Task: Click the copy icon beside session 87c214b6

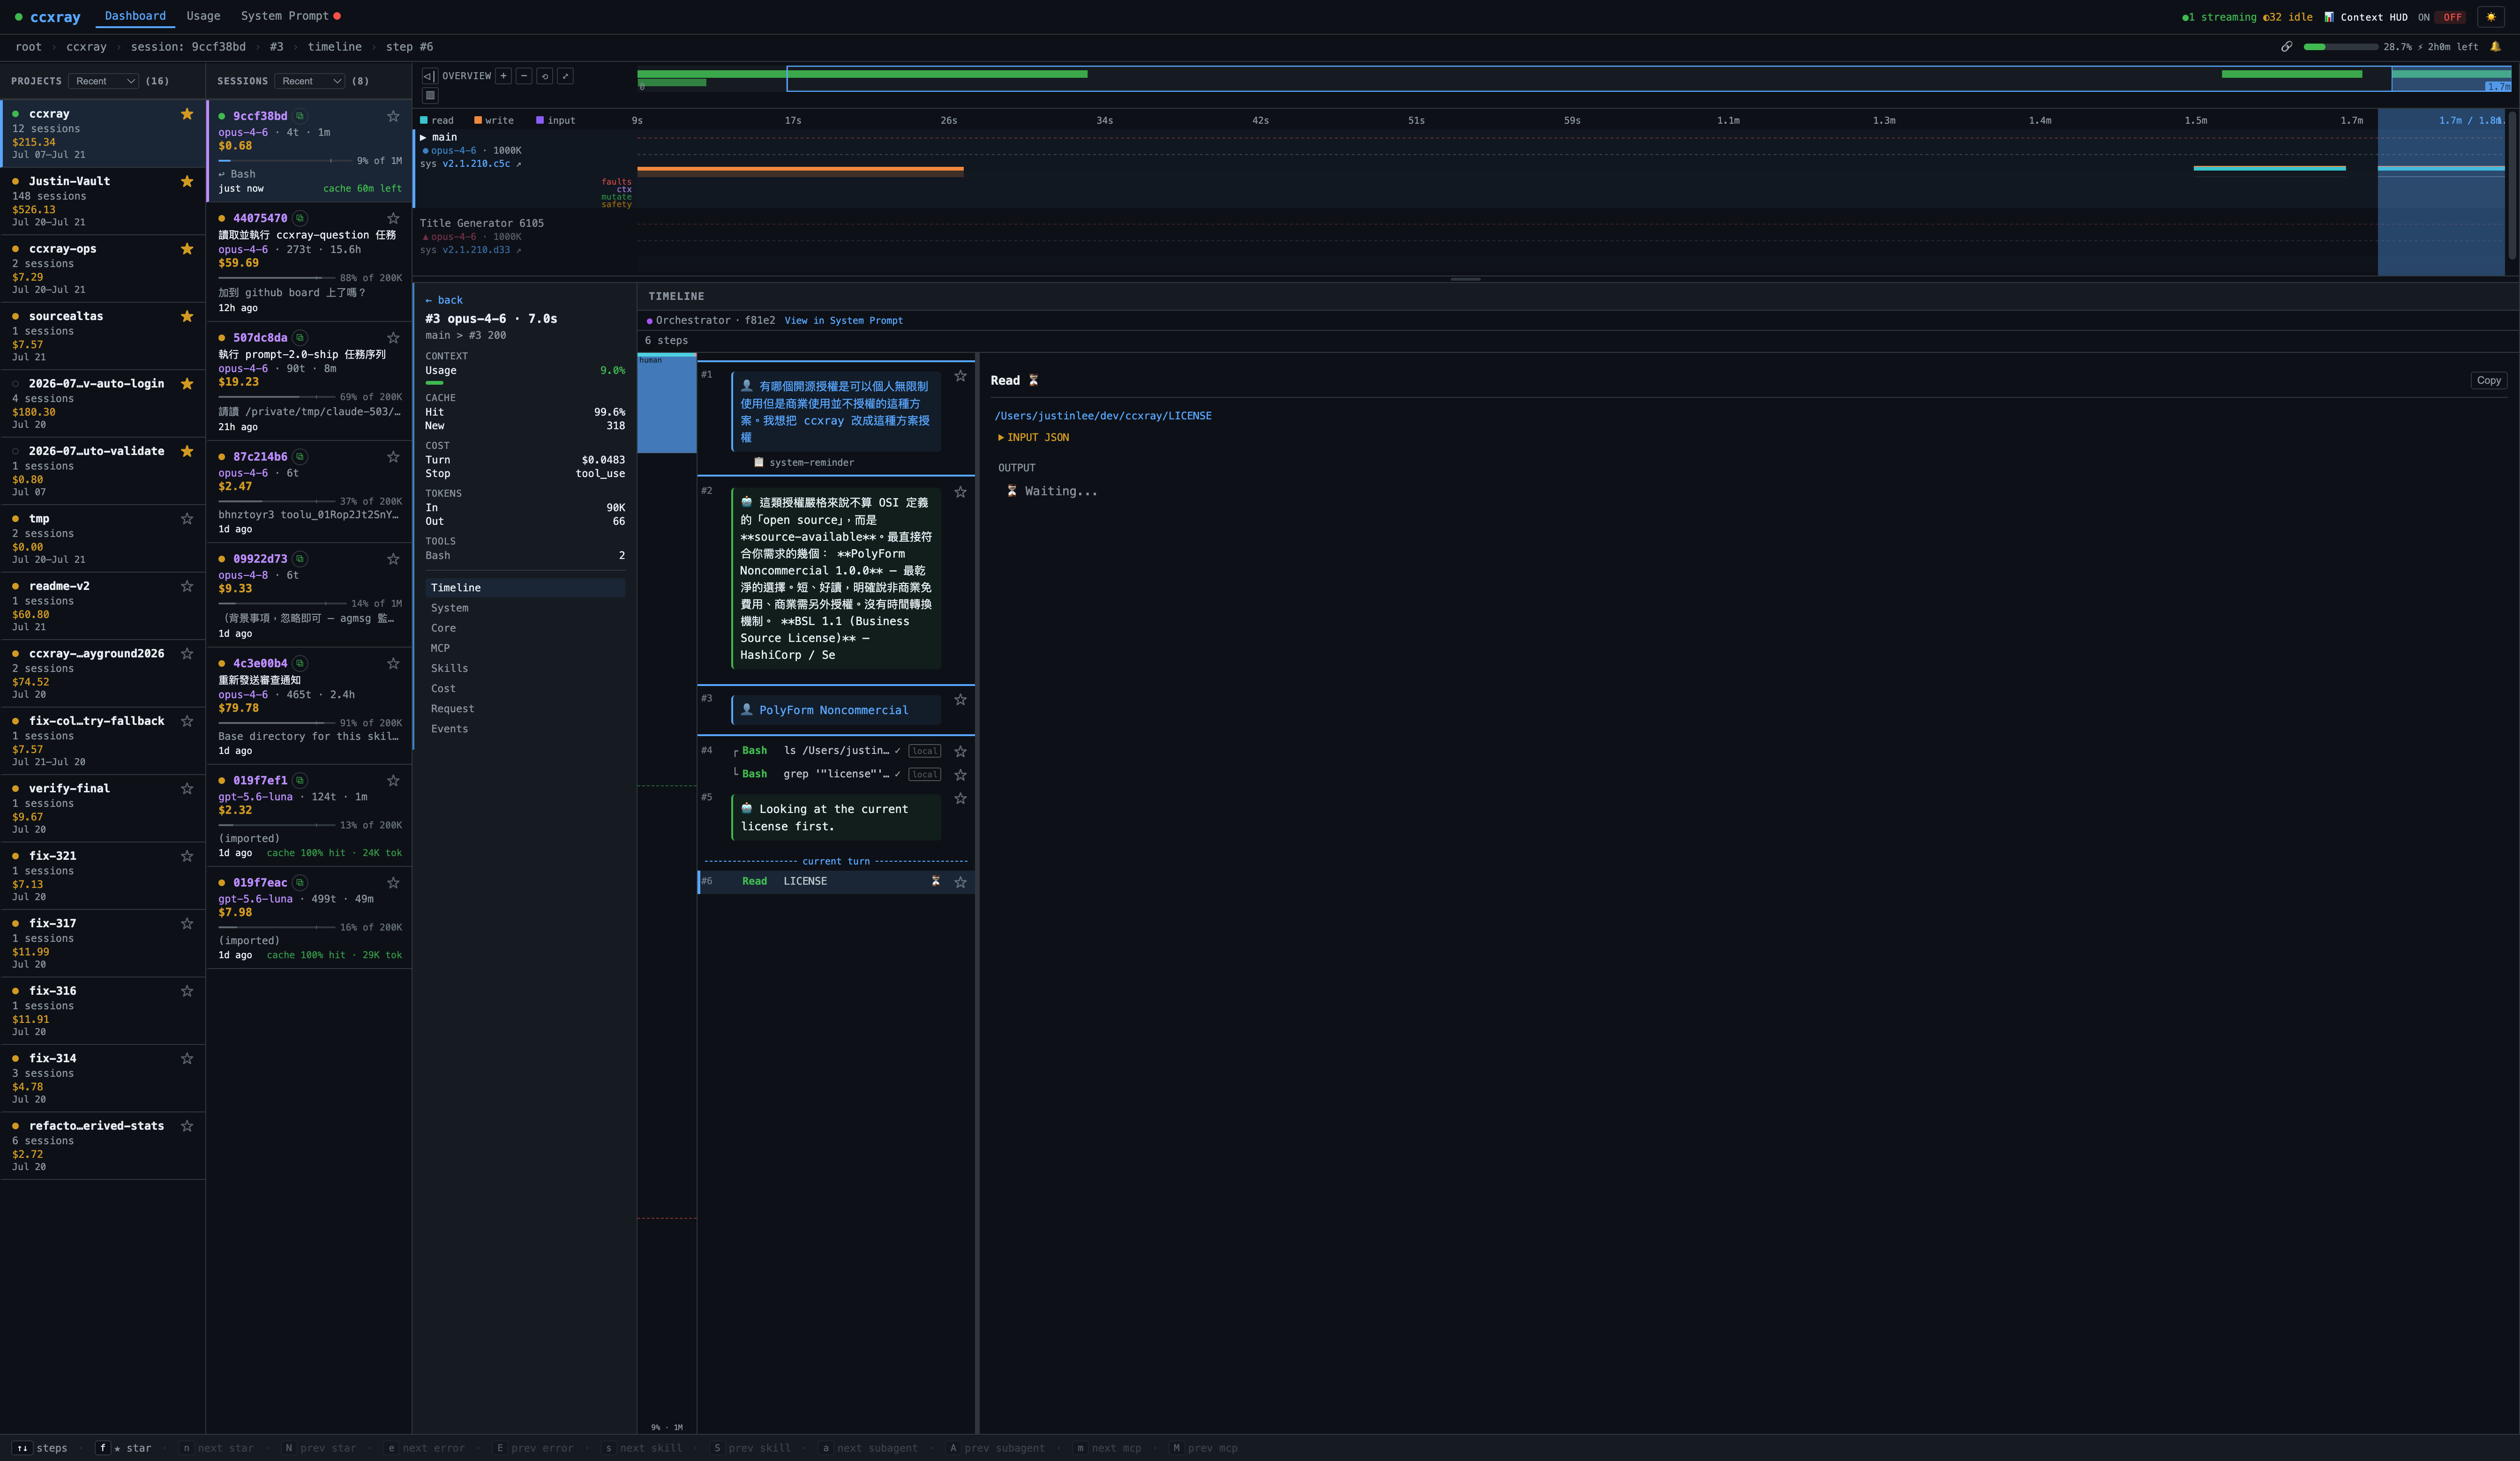Action: (300, 457)
